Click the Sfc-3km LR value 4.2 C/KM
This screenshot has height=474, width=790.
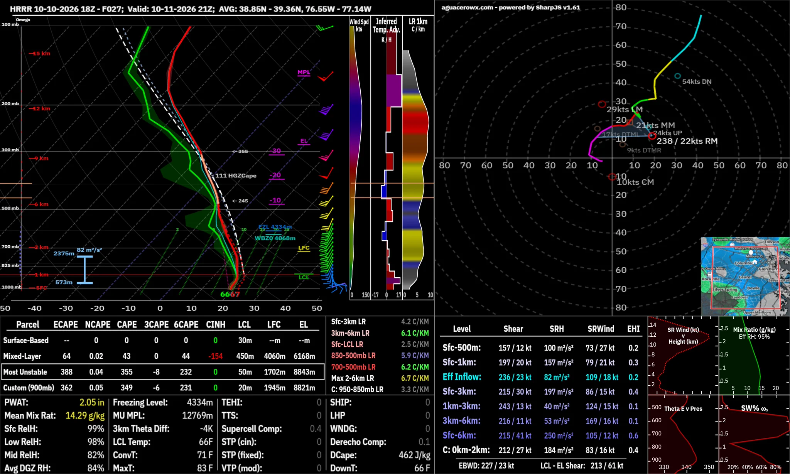[x=415, y=322]
